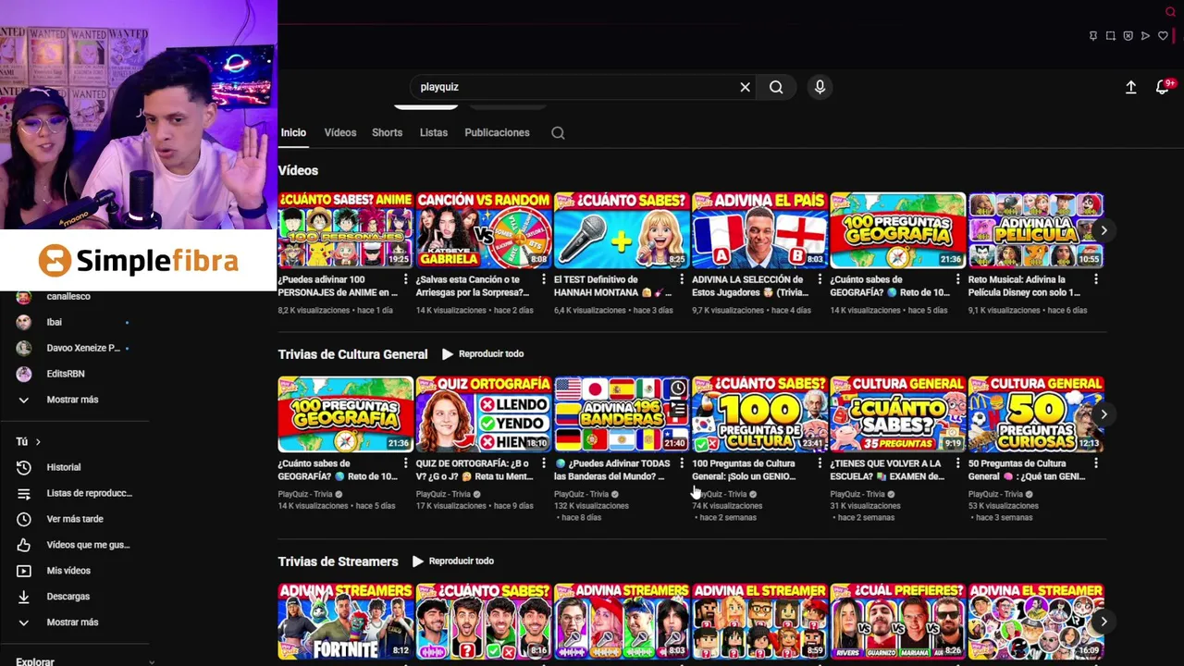Screen dimensions: 1184x666
Task: Play all Trivias de Cultura General videos
Action: tap(483, 354)
